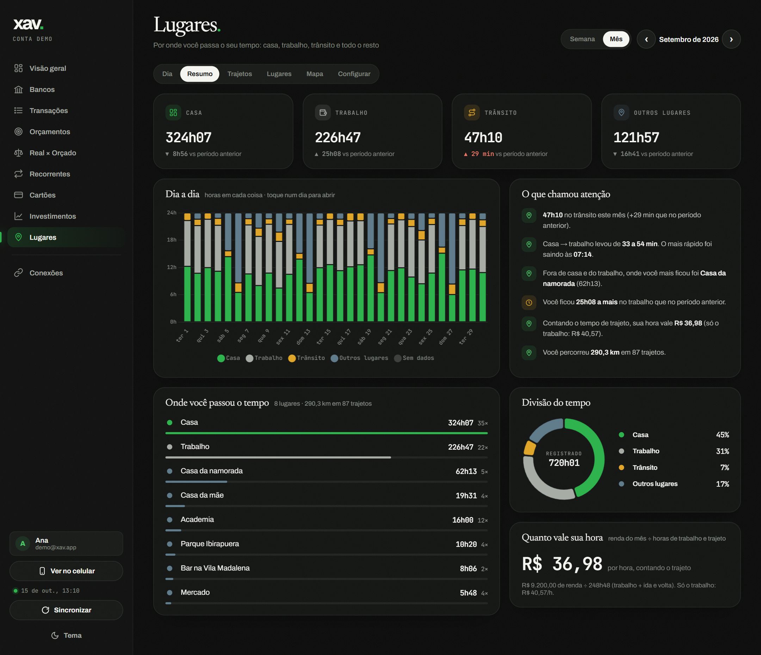The height and width of the screenshot is (655, 761).
Task: Go to previous month with left chevron
Action: tap(646, 39)
